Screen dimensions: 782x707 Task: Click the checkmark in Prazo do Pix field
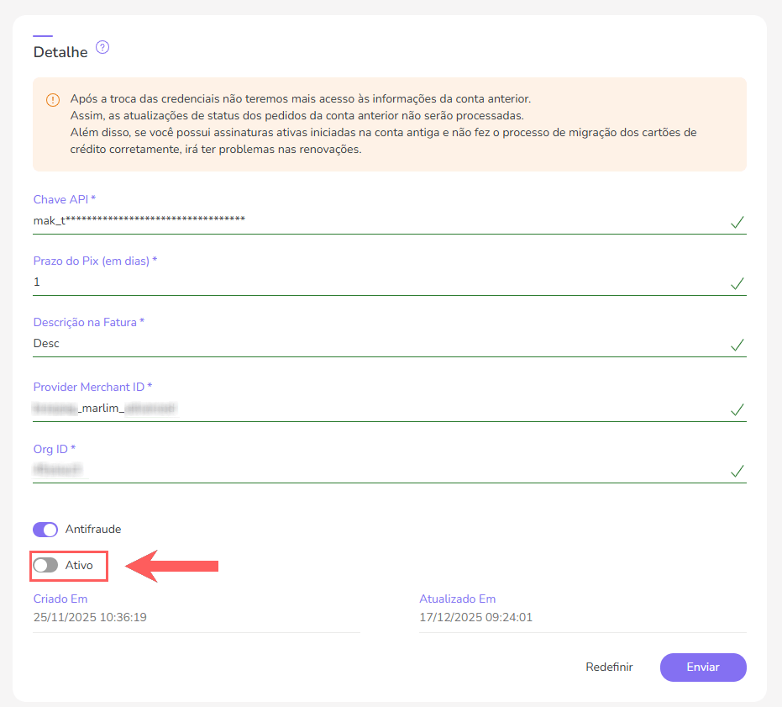tap(737, 283)
